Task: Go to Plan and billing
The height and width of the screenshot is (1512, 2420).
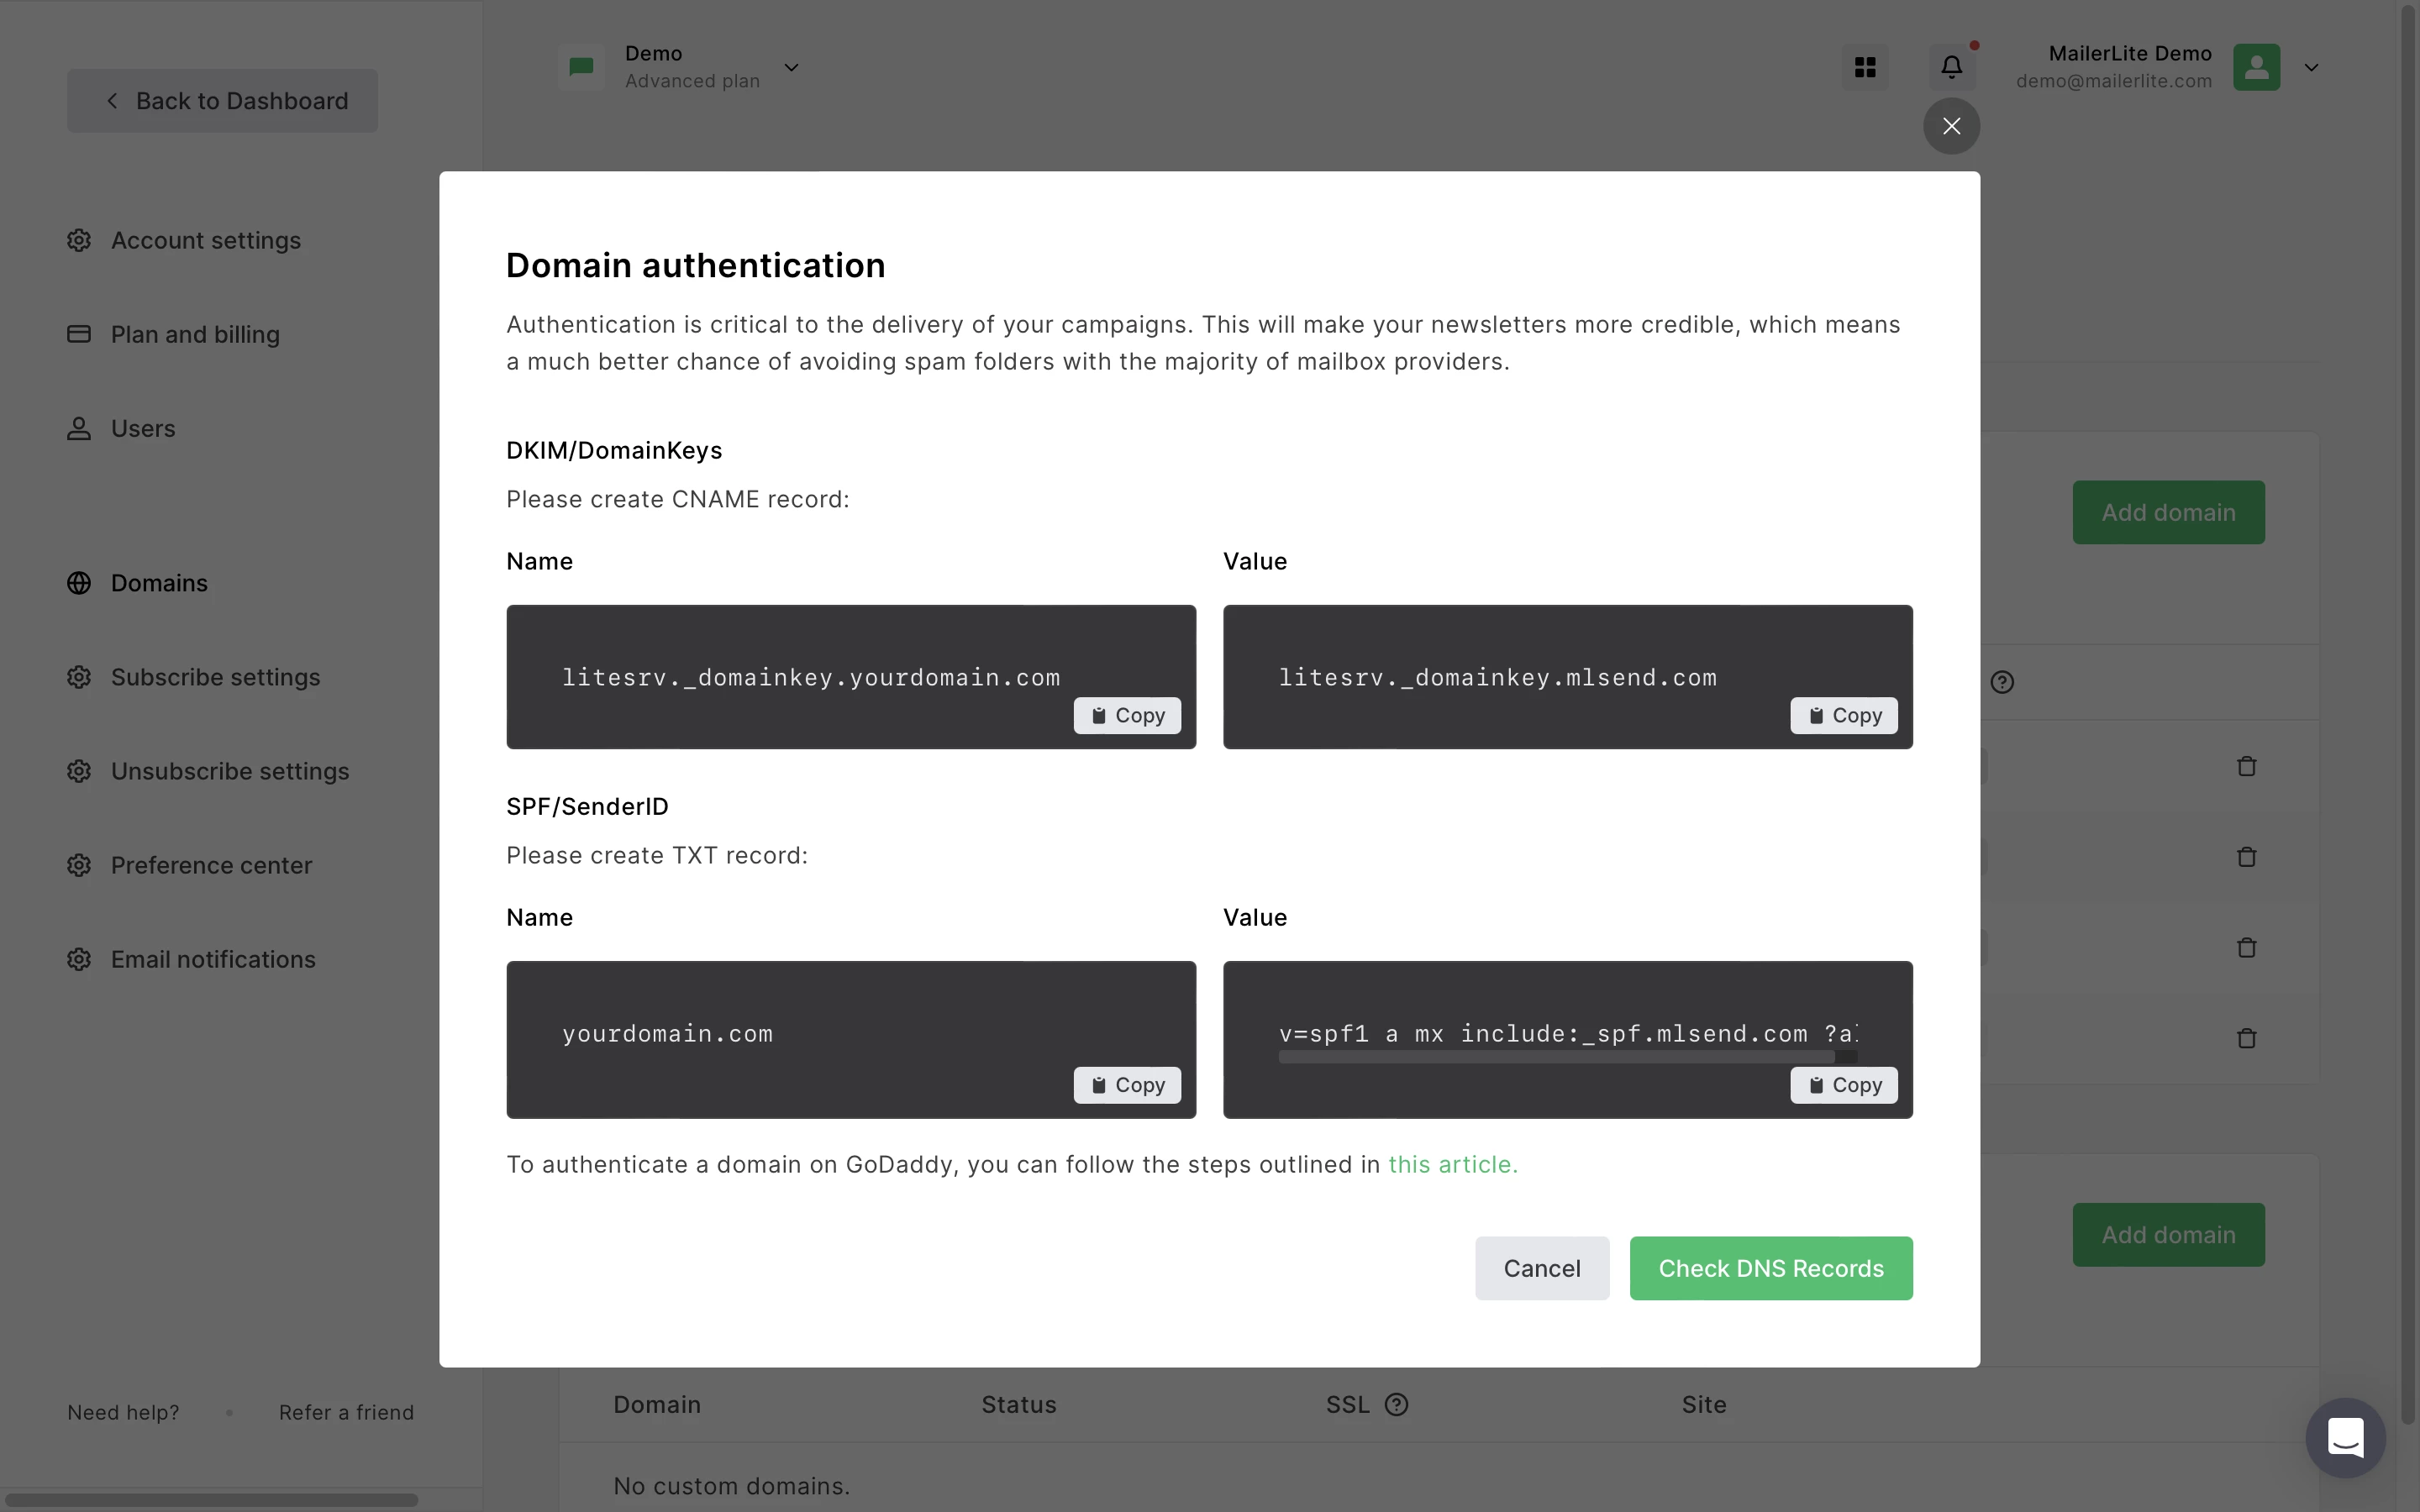Action: click(x=195, y=334)
